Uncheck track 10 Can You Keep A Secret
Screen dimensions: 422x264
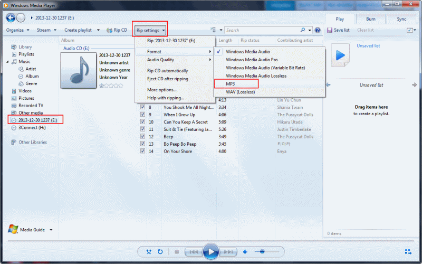point(142,121)
